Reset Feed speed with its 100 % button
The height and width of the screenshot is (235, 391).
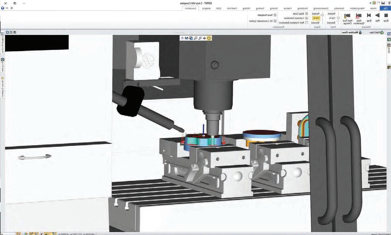click(x=332, y=18)
